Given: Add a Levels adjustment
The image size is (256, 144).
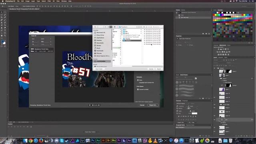Looking at the screenshot, I should point(221,49).
